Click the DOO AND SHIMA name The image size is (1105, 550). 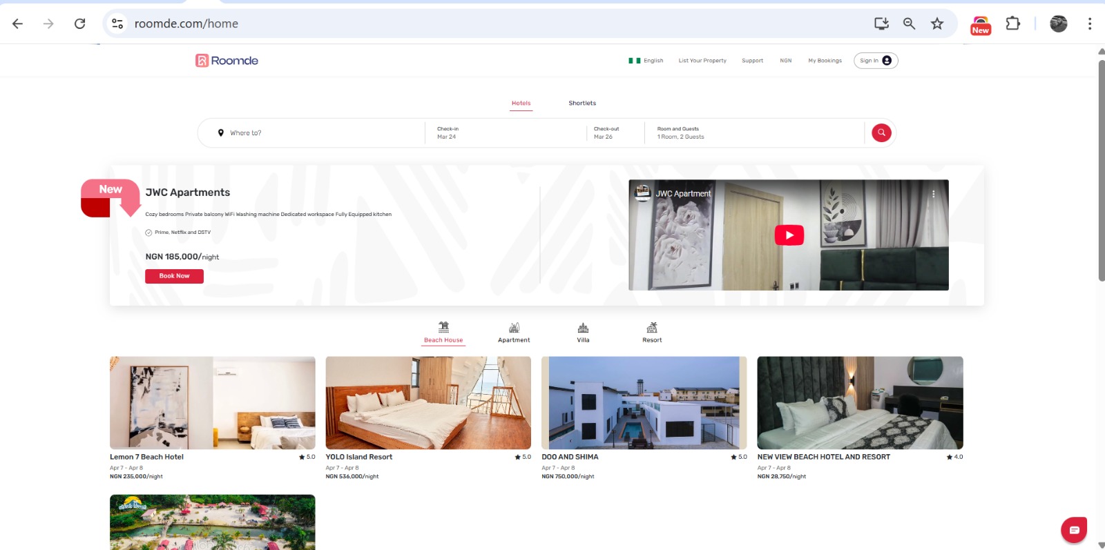(570, 457)
